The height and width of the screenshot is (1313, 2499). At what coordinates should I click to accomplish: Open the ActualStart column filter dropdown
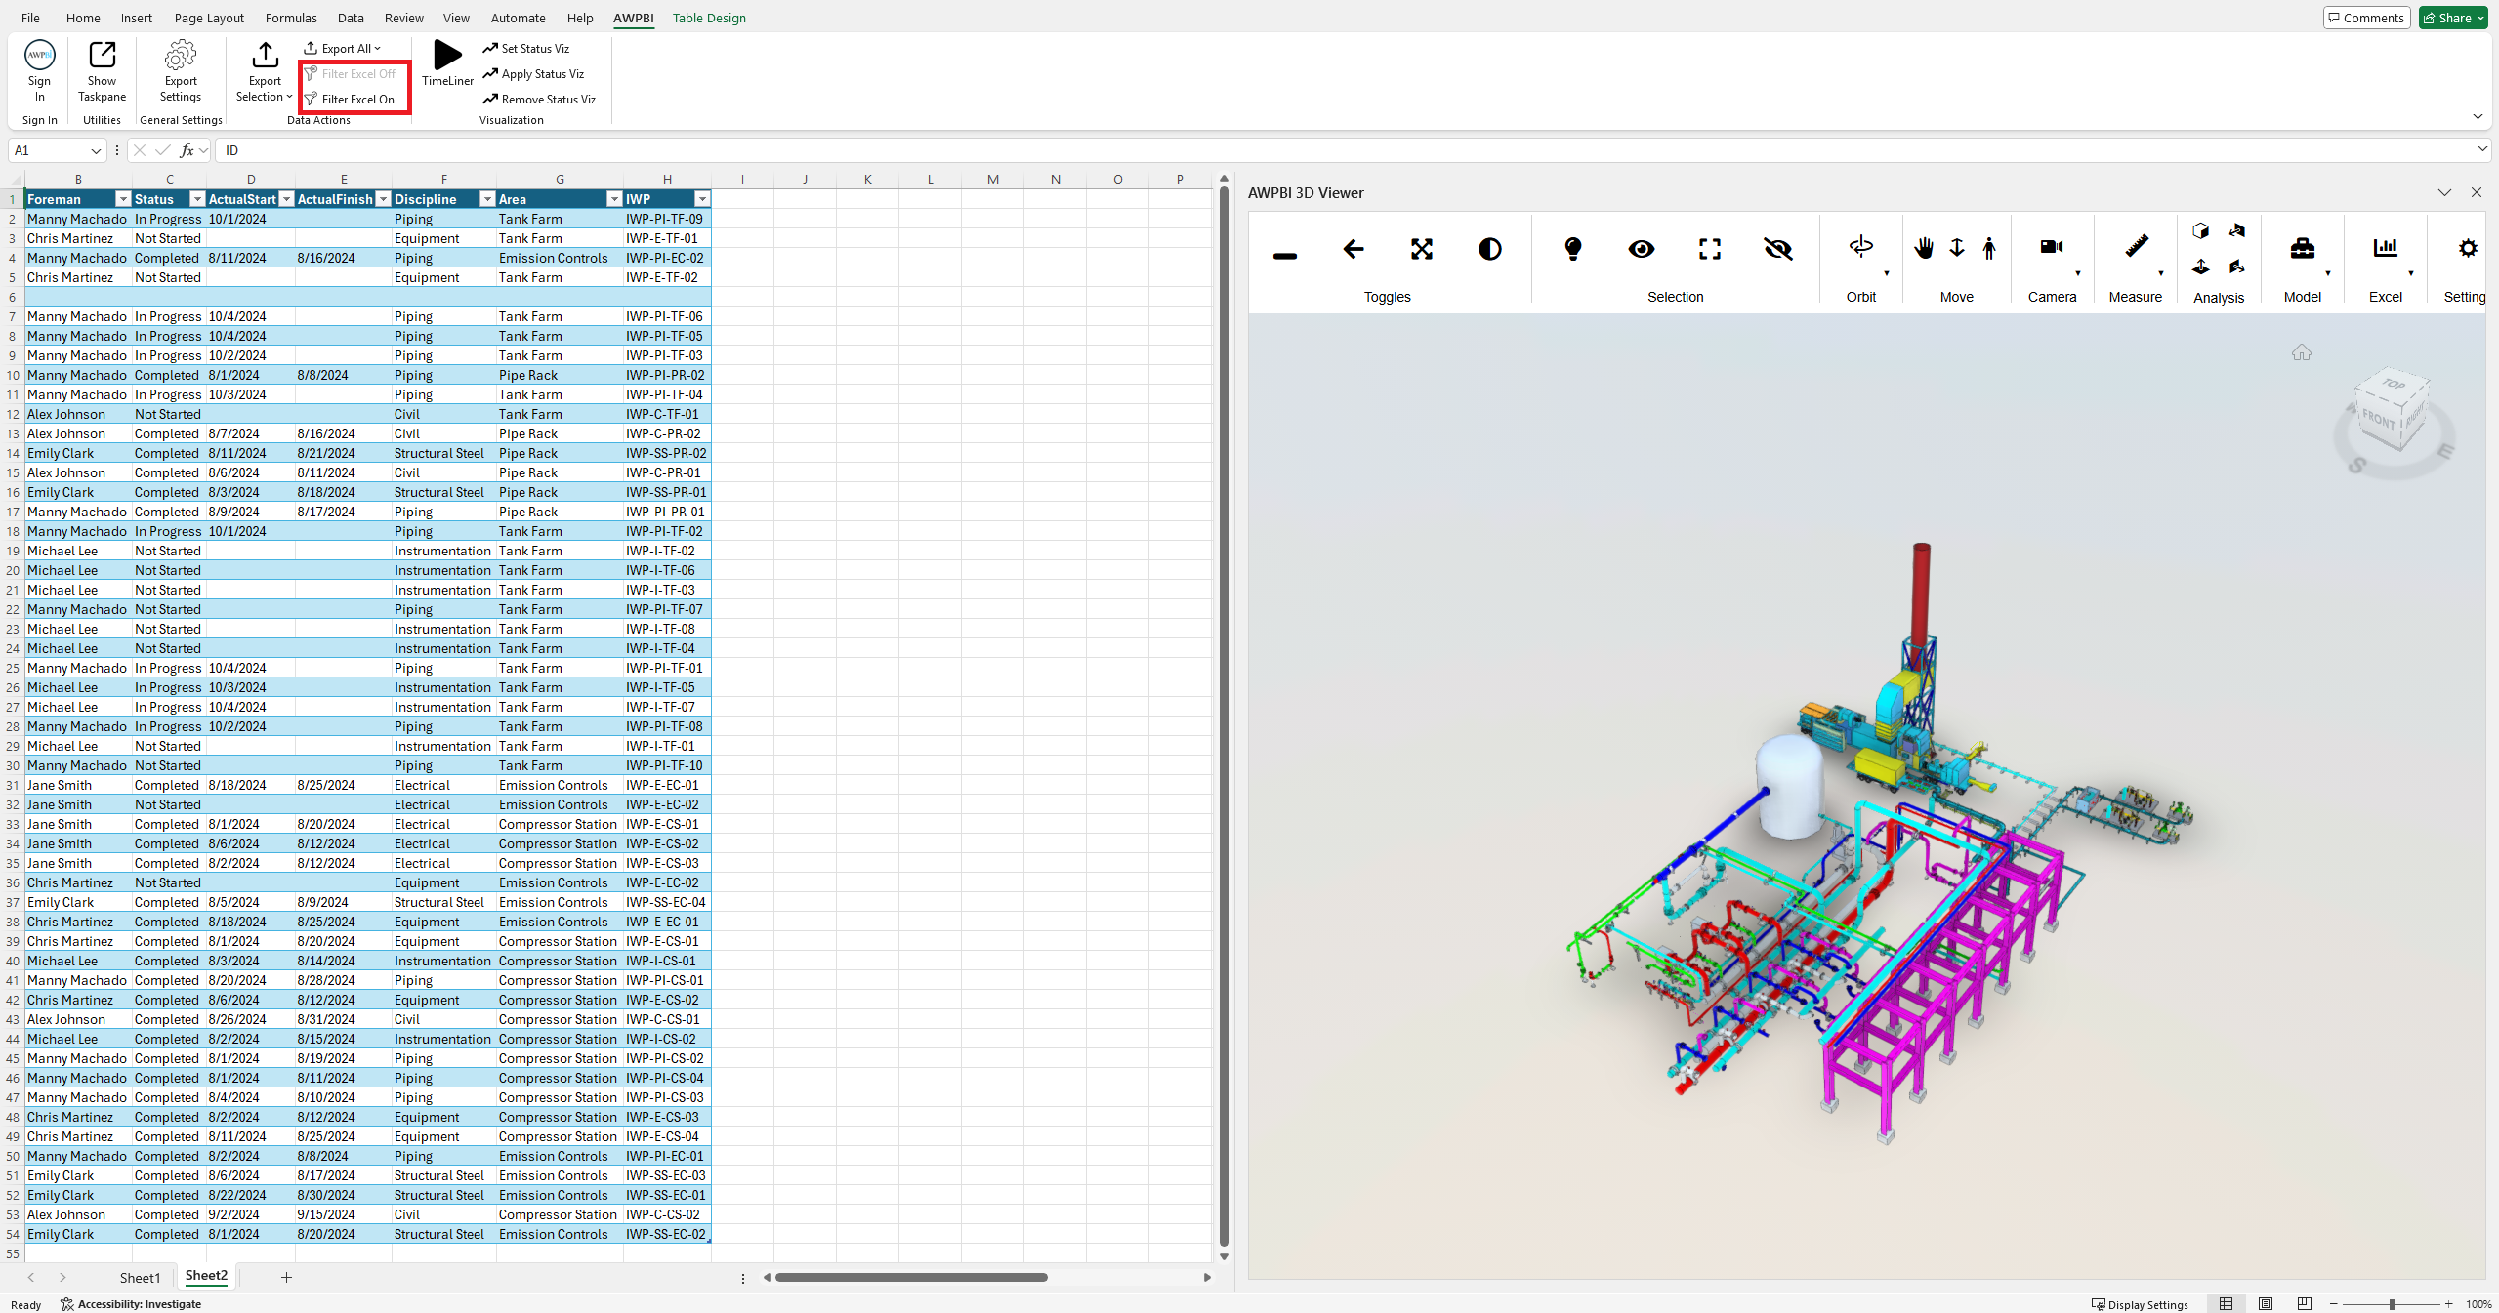click(x=286, y=199)
